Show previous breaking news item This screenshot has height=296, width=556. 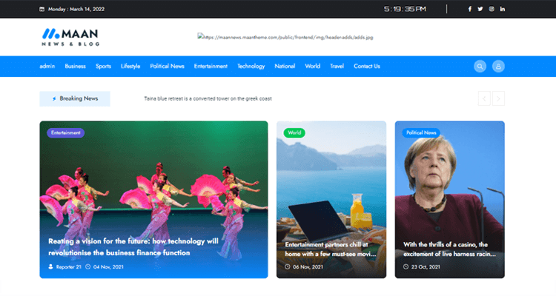pyautogui.click(x=484, y=98)
